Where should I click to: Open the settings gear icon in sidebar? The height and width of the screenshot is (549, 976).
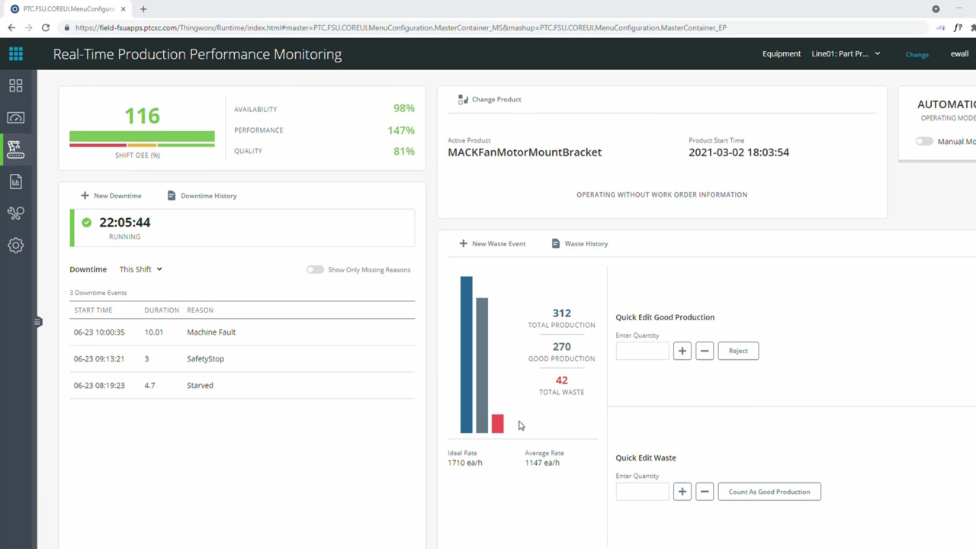coord(15,245)
